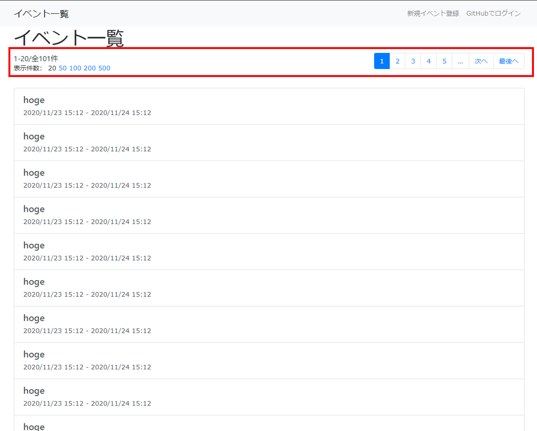Navigate to page 2 of events
Viewport: 537px width, 431px height.
coord(397,61)
